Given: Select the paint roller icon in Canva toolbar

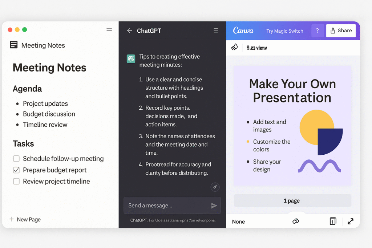Looking at the screenshot, I should 235,48.
